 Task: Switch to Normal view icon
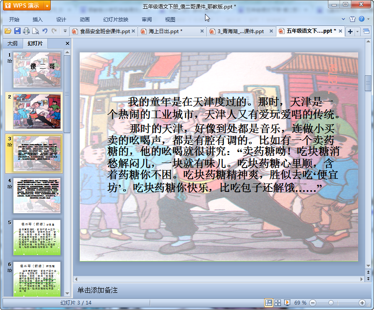[269, 302]
